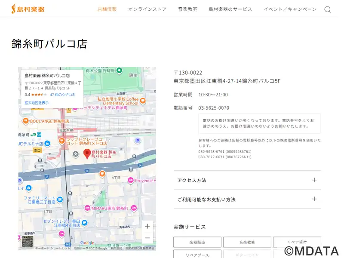344x258 pixels.
Task: Click the リペア受付 service button
Action: (297, 242)
